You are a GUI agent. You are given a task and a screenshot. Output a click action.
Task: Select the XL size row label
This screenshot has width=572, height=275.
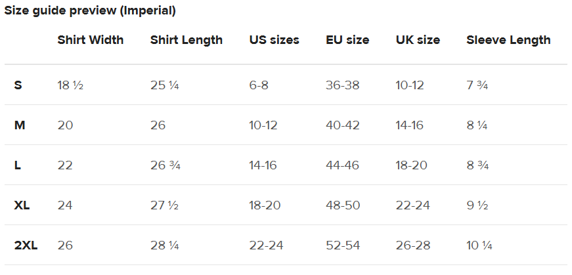[x=22, y=205]
